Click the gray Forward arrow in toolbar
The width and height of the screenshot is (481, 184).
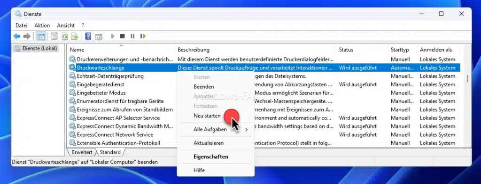tap(27, 37)
